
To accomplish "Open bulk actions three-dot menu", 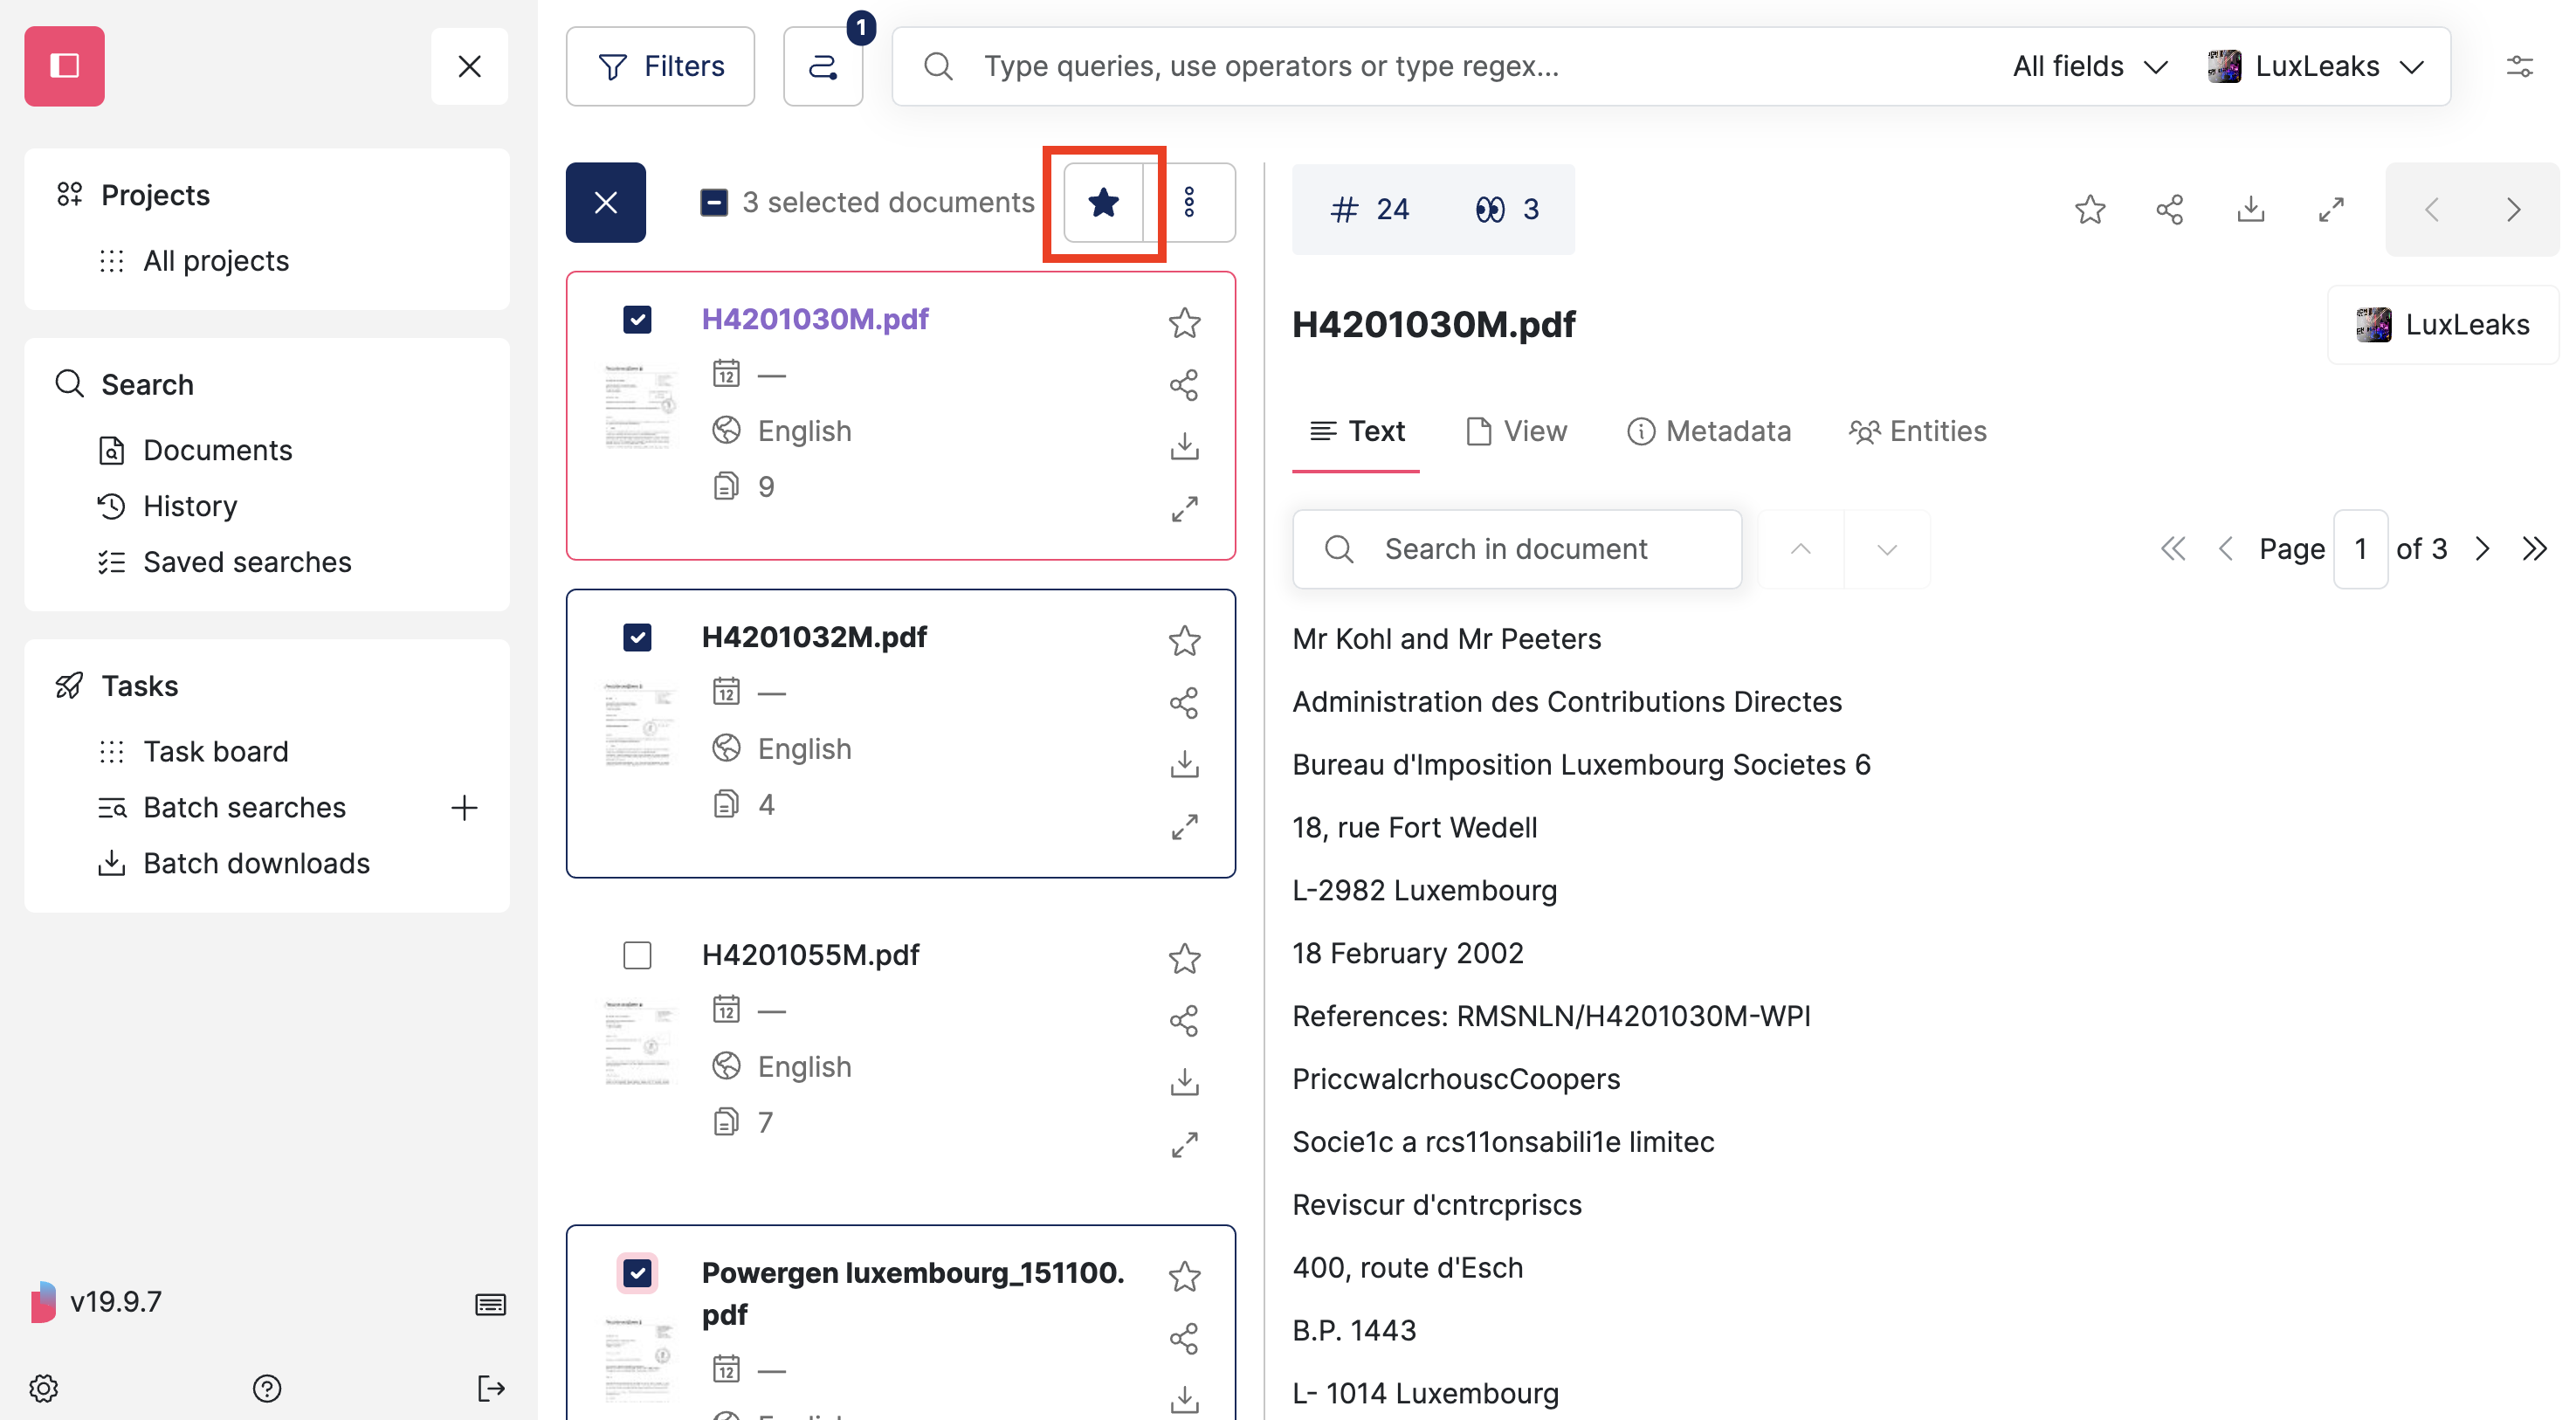I will (x=1189, y=203).
